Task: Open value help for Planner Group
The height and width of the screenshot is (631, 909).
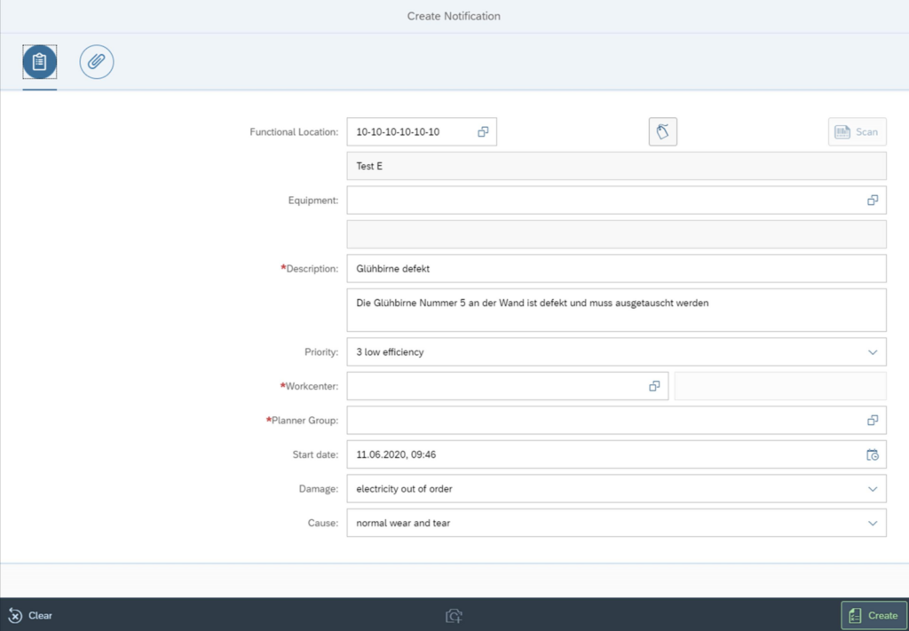Action: pyautogui.click(x=872, y=421)
